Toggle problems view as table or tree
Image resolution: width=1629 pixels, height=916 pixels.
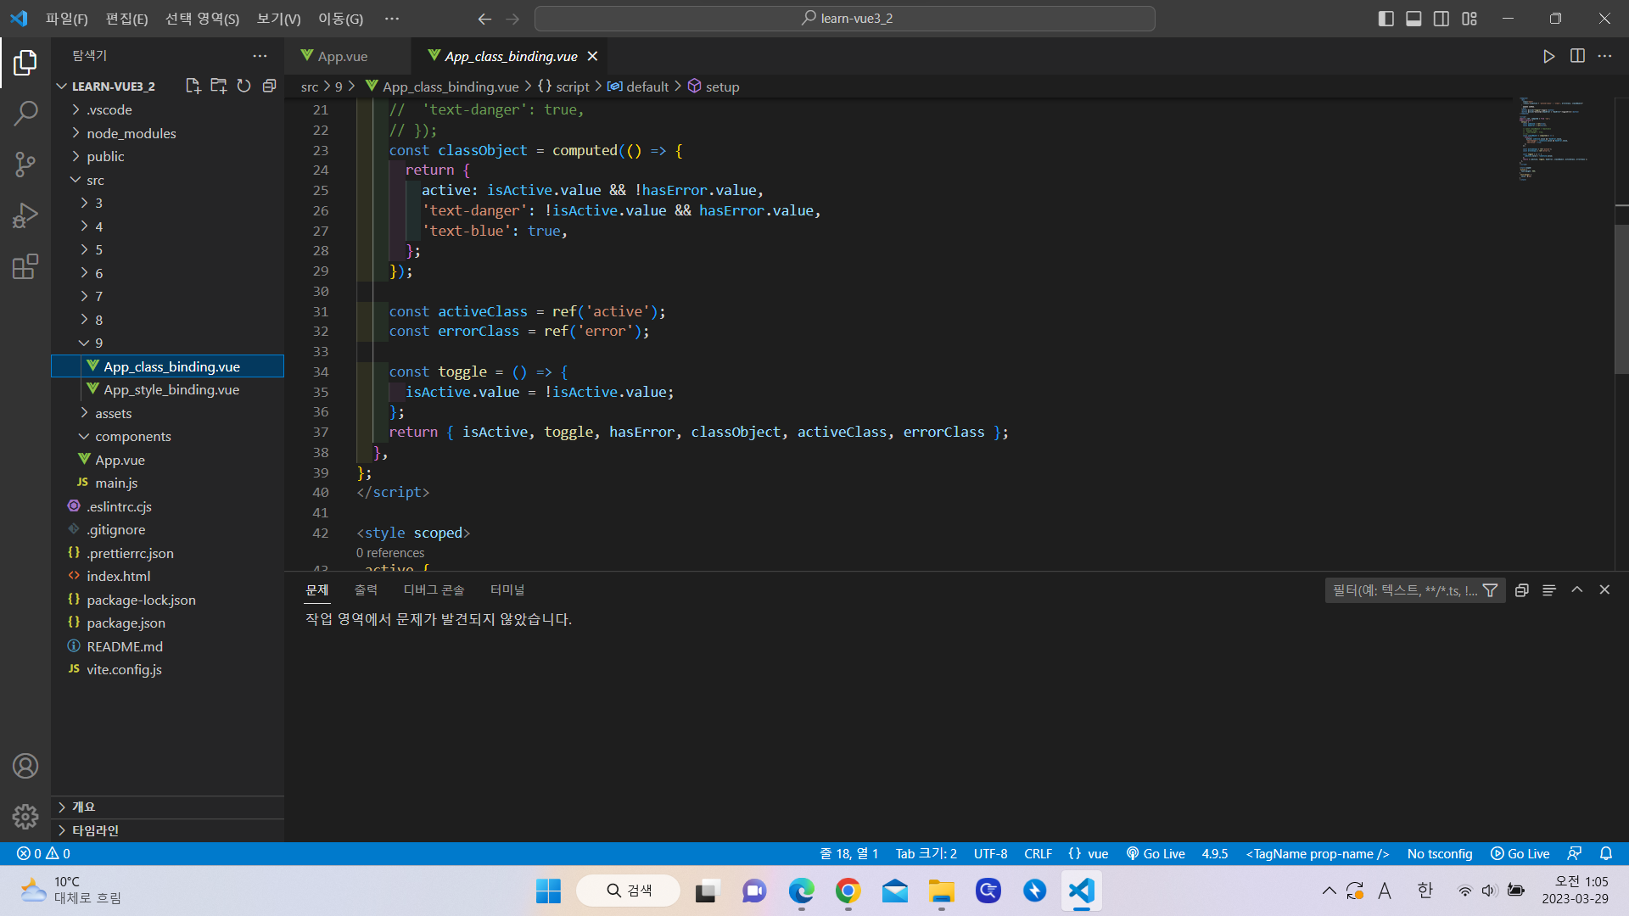tap(1549, 590)
